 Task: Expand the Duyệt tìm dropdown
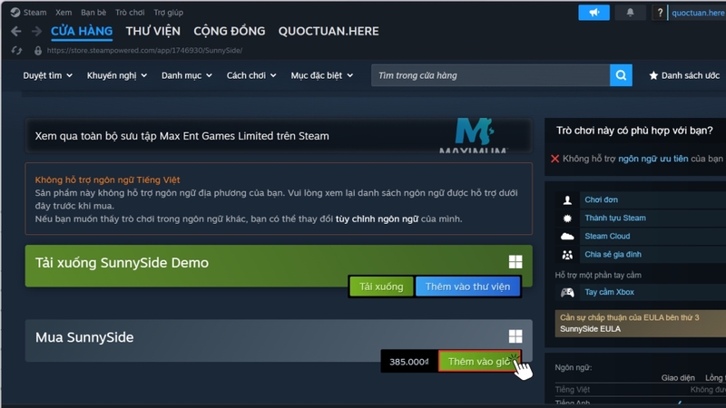48,75
